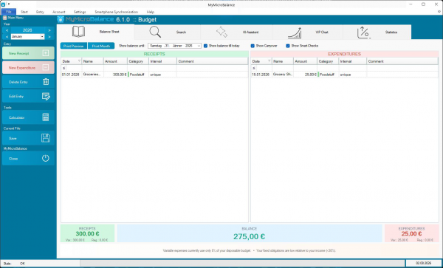443x268 pixels.
Task: Sort Receipts by Name column header
Action: click(x=93, y=61)
